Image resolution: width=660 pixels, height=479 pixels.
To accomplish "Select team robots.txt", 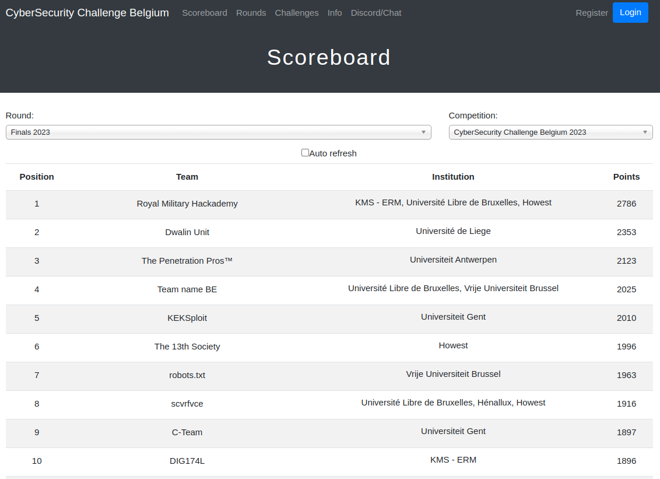I will (187, 375).
